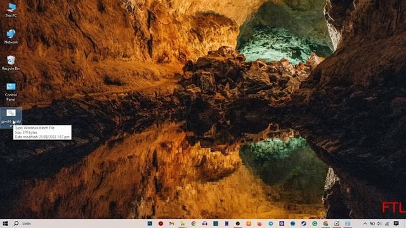
Task: Open the network status tray icon
Action: pyautogui.click(x=387, y=224)
